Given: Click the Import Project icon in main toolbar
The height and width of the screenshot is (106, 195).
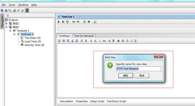Looking at the screenshot, I should pyautogui.click(x=6, y=11).
